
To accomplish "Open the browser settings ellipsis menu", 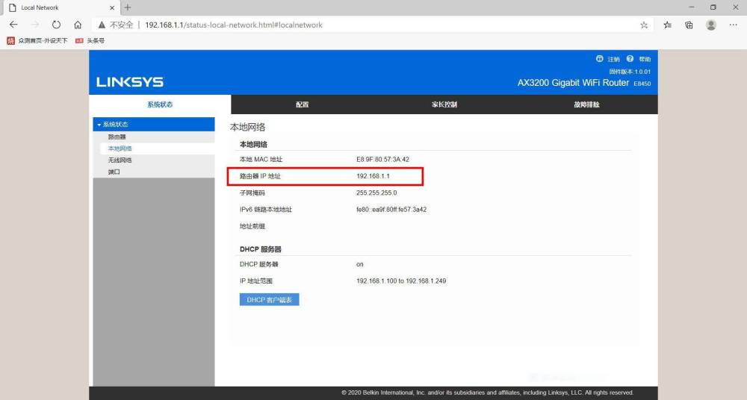I will [734, 25].
